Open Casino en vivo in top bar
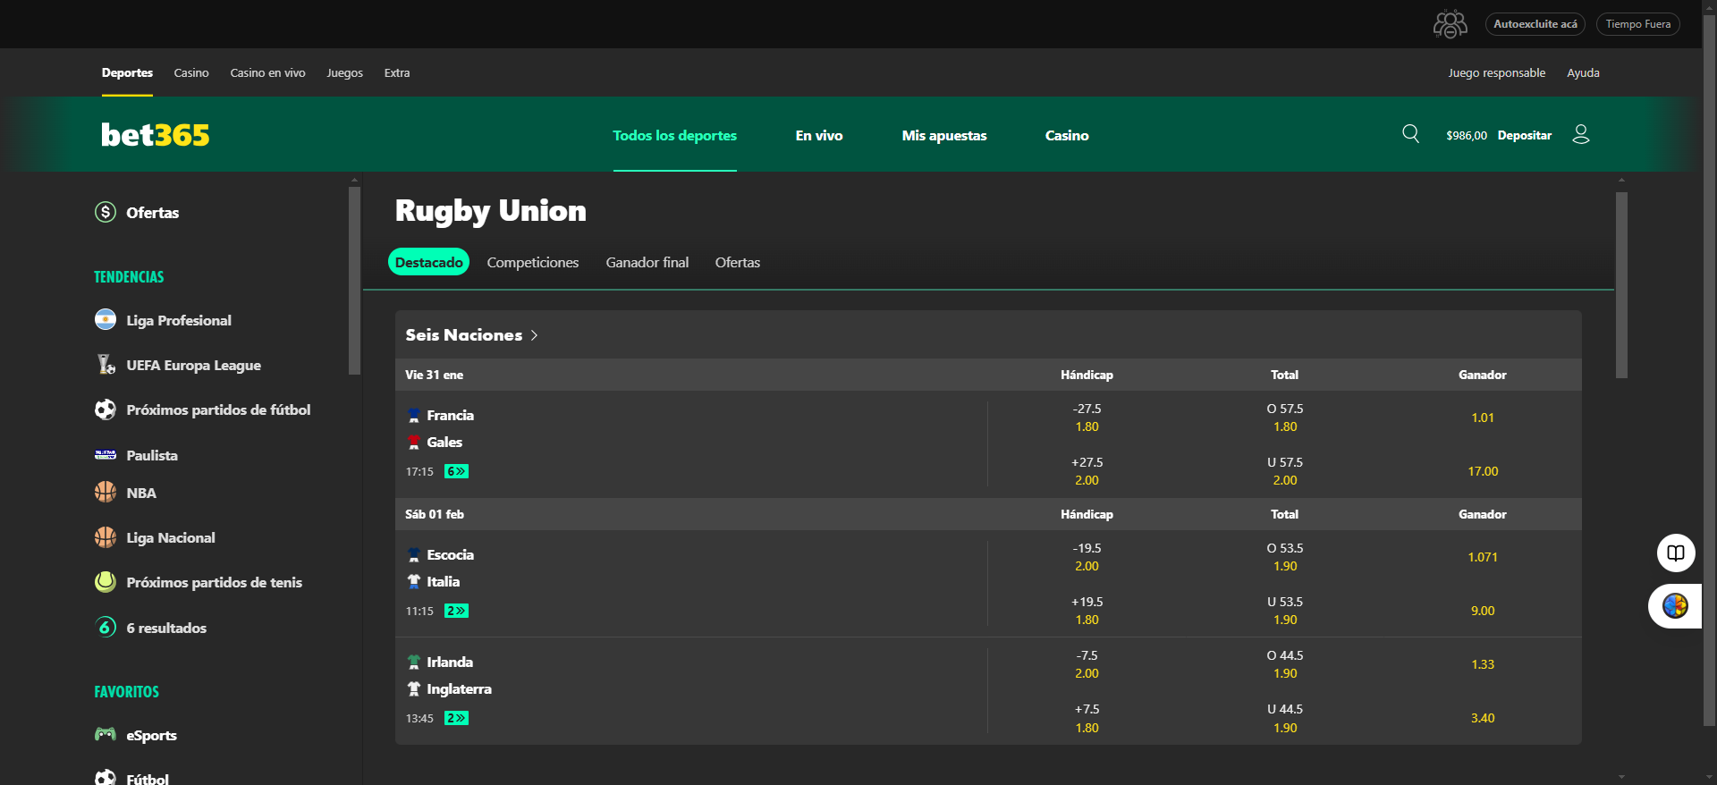The width and height of the screenshot is (1717, 785). [267, 72]
